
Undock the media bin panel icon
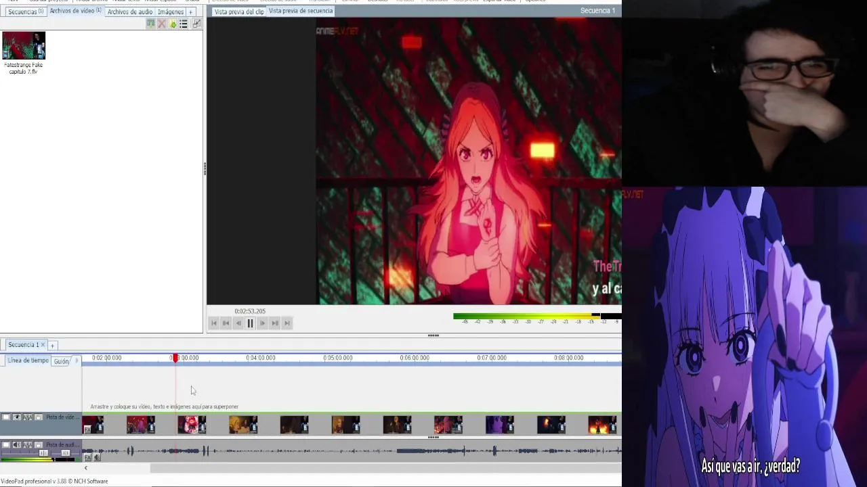196,24
